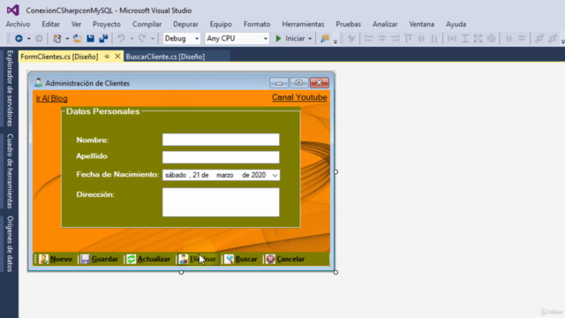The height and width of the screenshot is (318, 565).
Task: Expand the Navigate Backward history dropdown
Action: [x=29, y=39]
